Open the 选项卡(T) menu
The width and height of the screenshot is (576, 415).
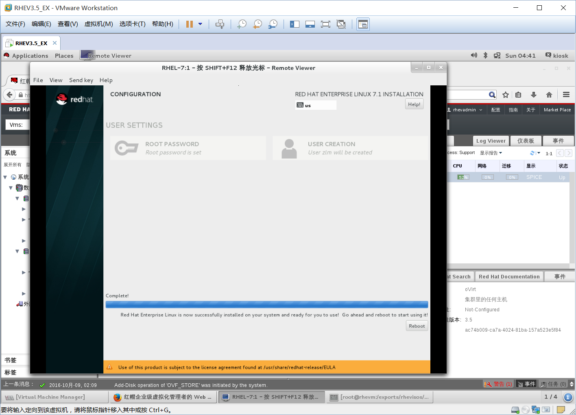(x=132, y=24)
